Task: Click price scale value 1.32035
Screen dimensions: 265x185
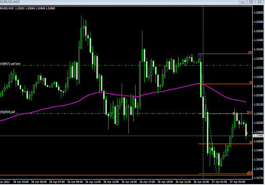Action: pyautogui.click(x=259, y=123)
